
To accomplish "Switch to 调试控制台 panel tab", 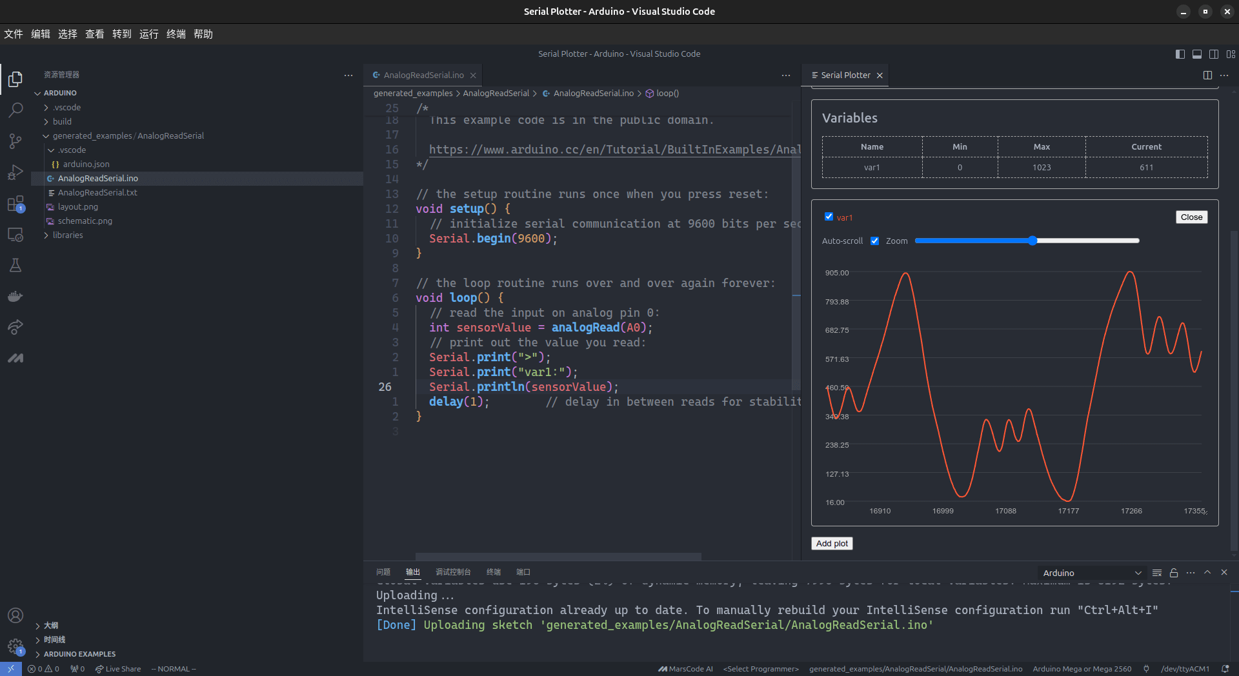I will (453, 572).
